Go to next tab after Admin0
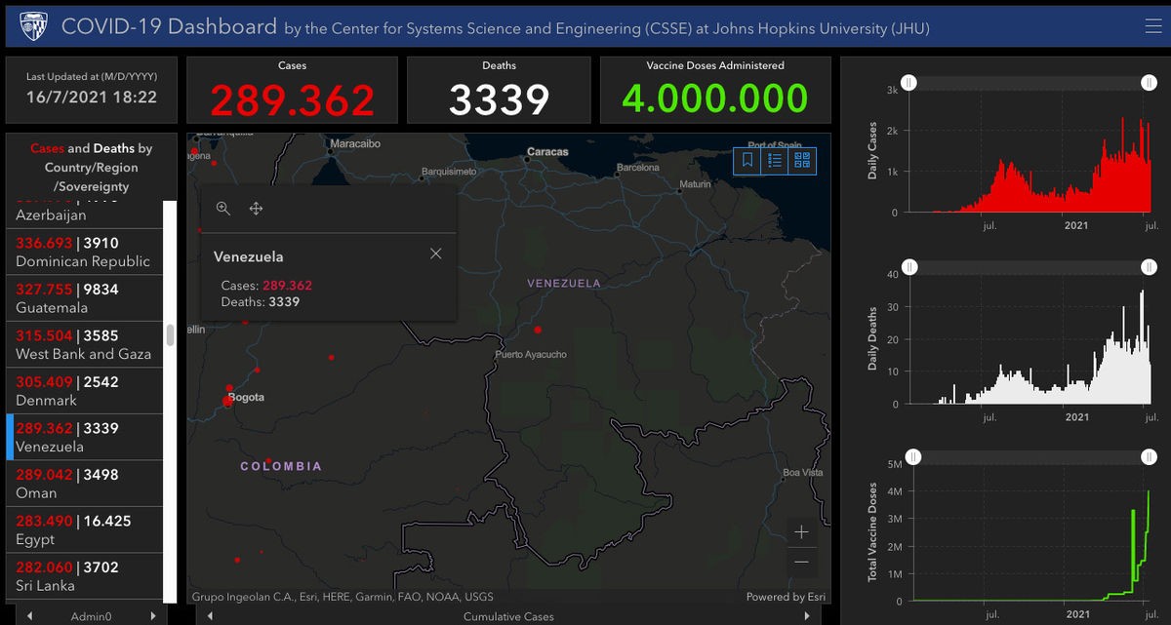1171x625 pixels. 152,616
